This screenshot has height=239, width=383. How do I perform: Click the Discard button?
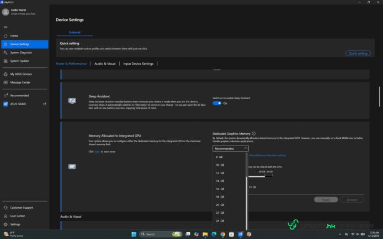click(352, 200)
